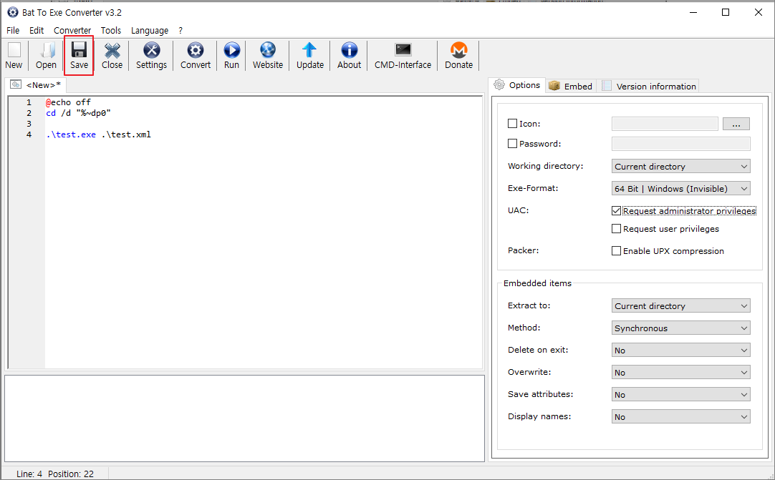775x480 pixels.
Task: Open the ? help menu
Action: pyautogui.click(x=180, y=31)
